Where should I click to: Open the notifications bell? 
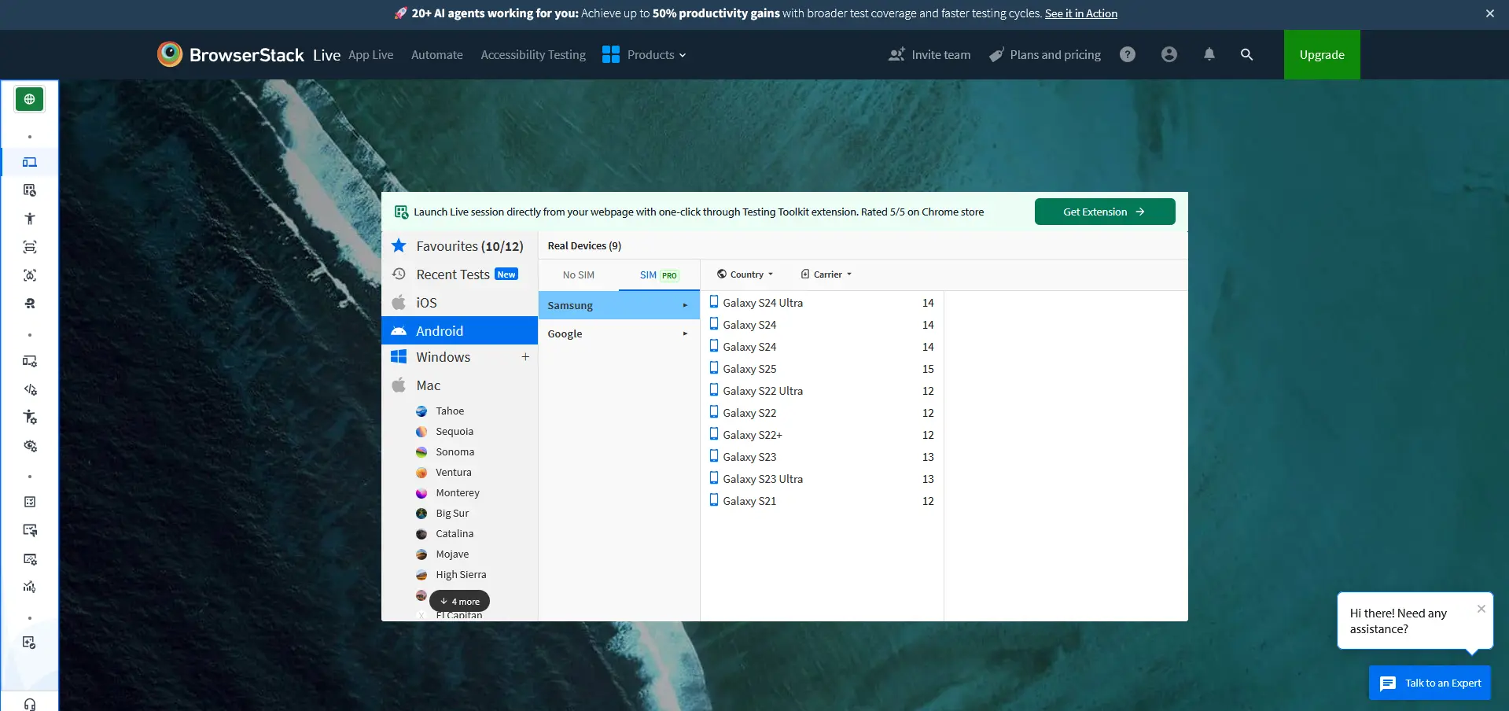click(x=1209, y=54)
